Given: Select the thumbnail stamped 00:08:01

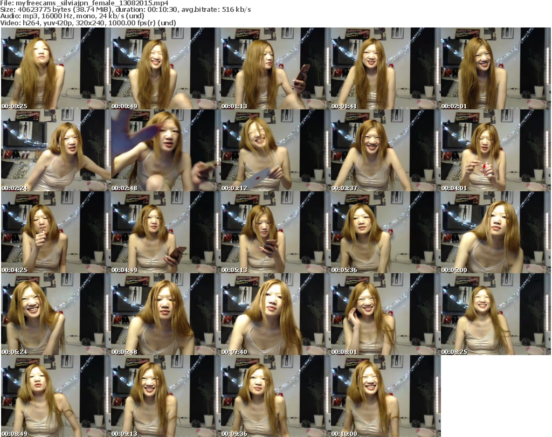Looking at the screenshot, I should coord(386,314).
